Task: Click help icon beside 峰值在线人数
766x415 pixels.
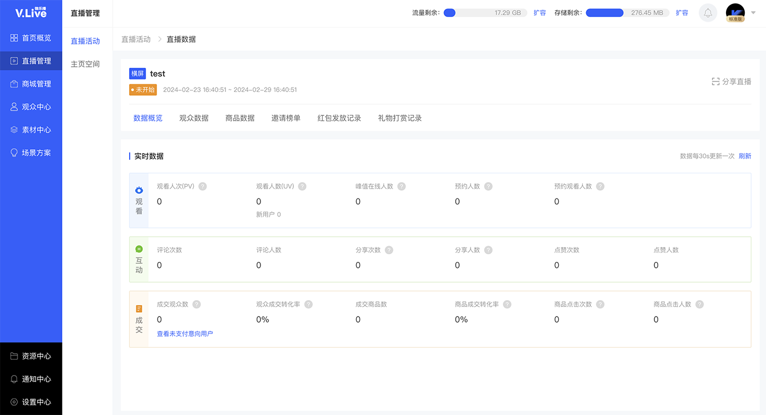Action: 402,186
